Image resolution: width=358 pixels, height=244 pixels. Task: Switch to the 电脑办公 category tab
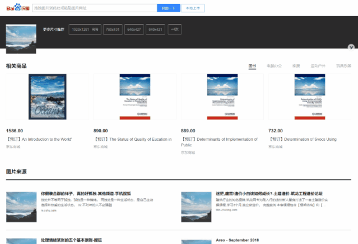[x=274, y=66]
